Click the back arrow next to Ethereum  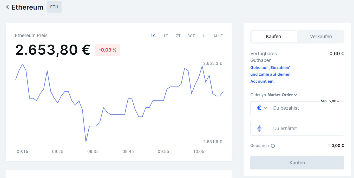tap(7, 7)
